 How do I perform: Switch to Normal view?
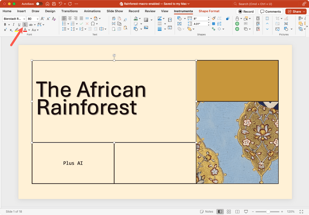point(220,212)
